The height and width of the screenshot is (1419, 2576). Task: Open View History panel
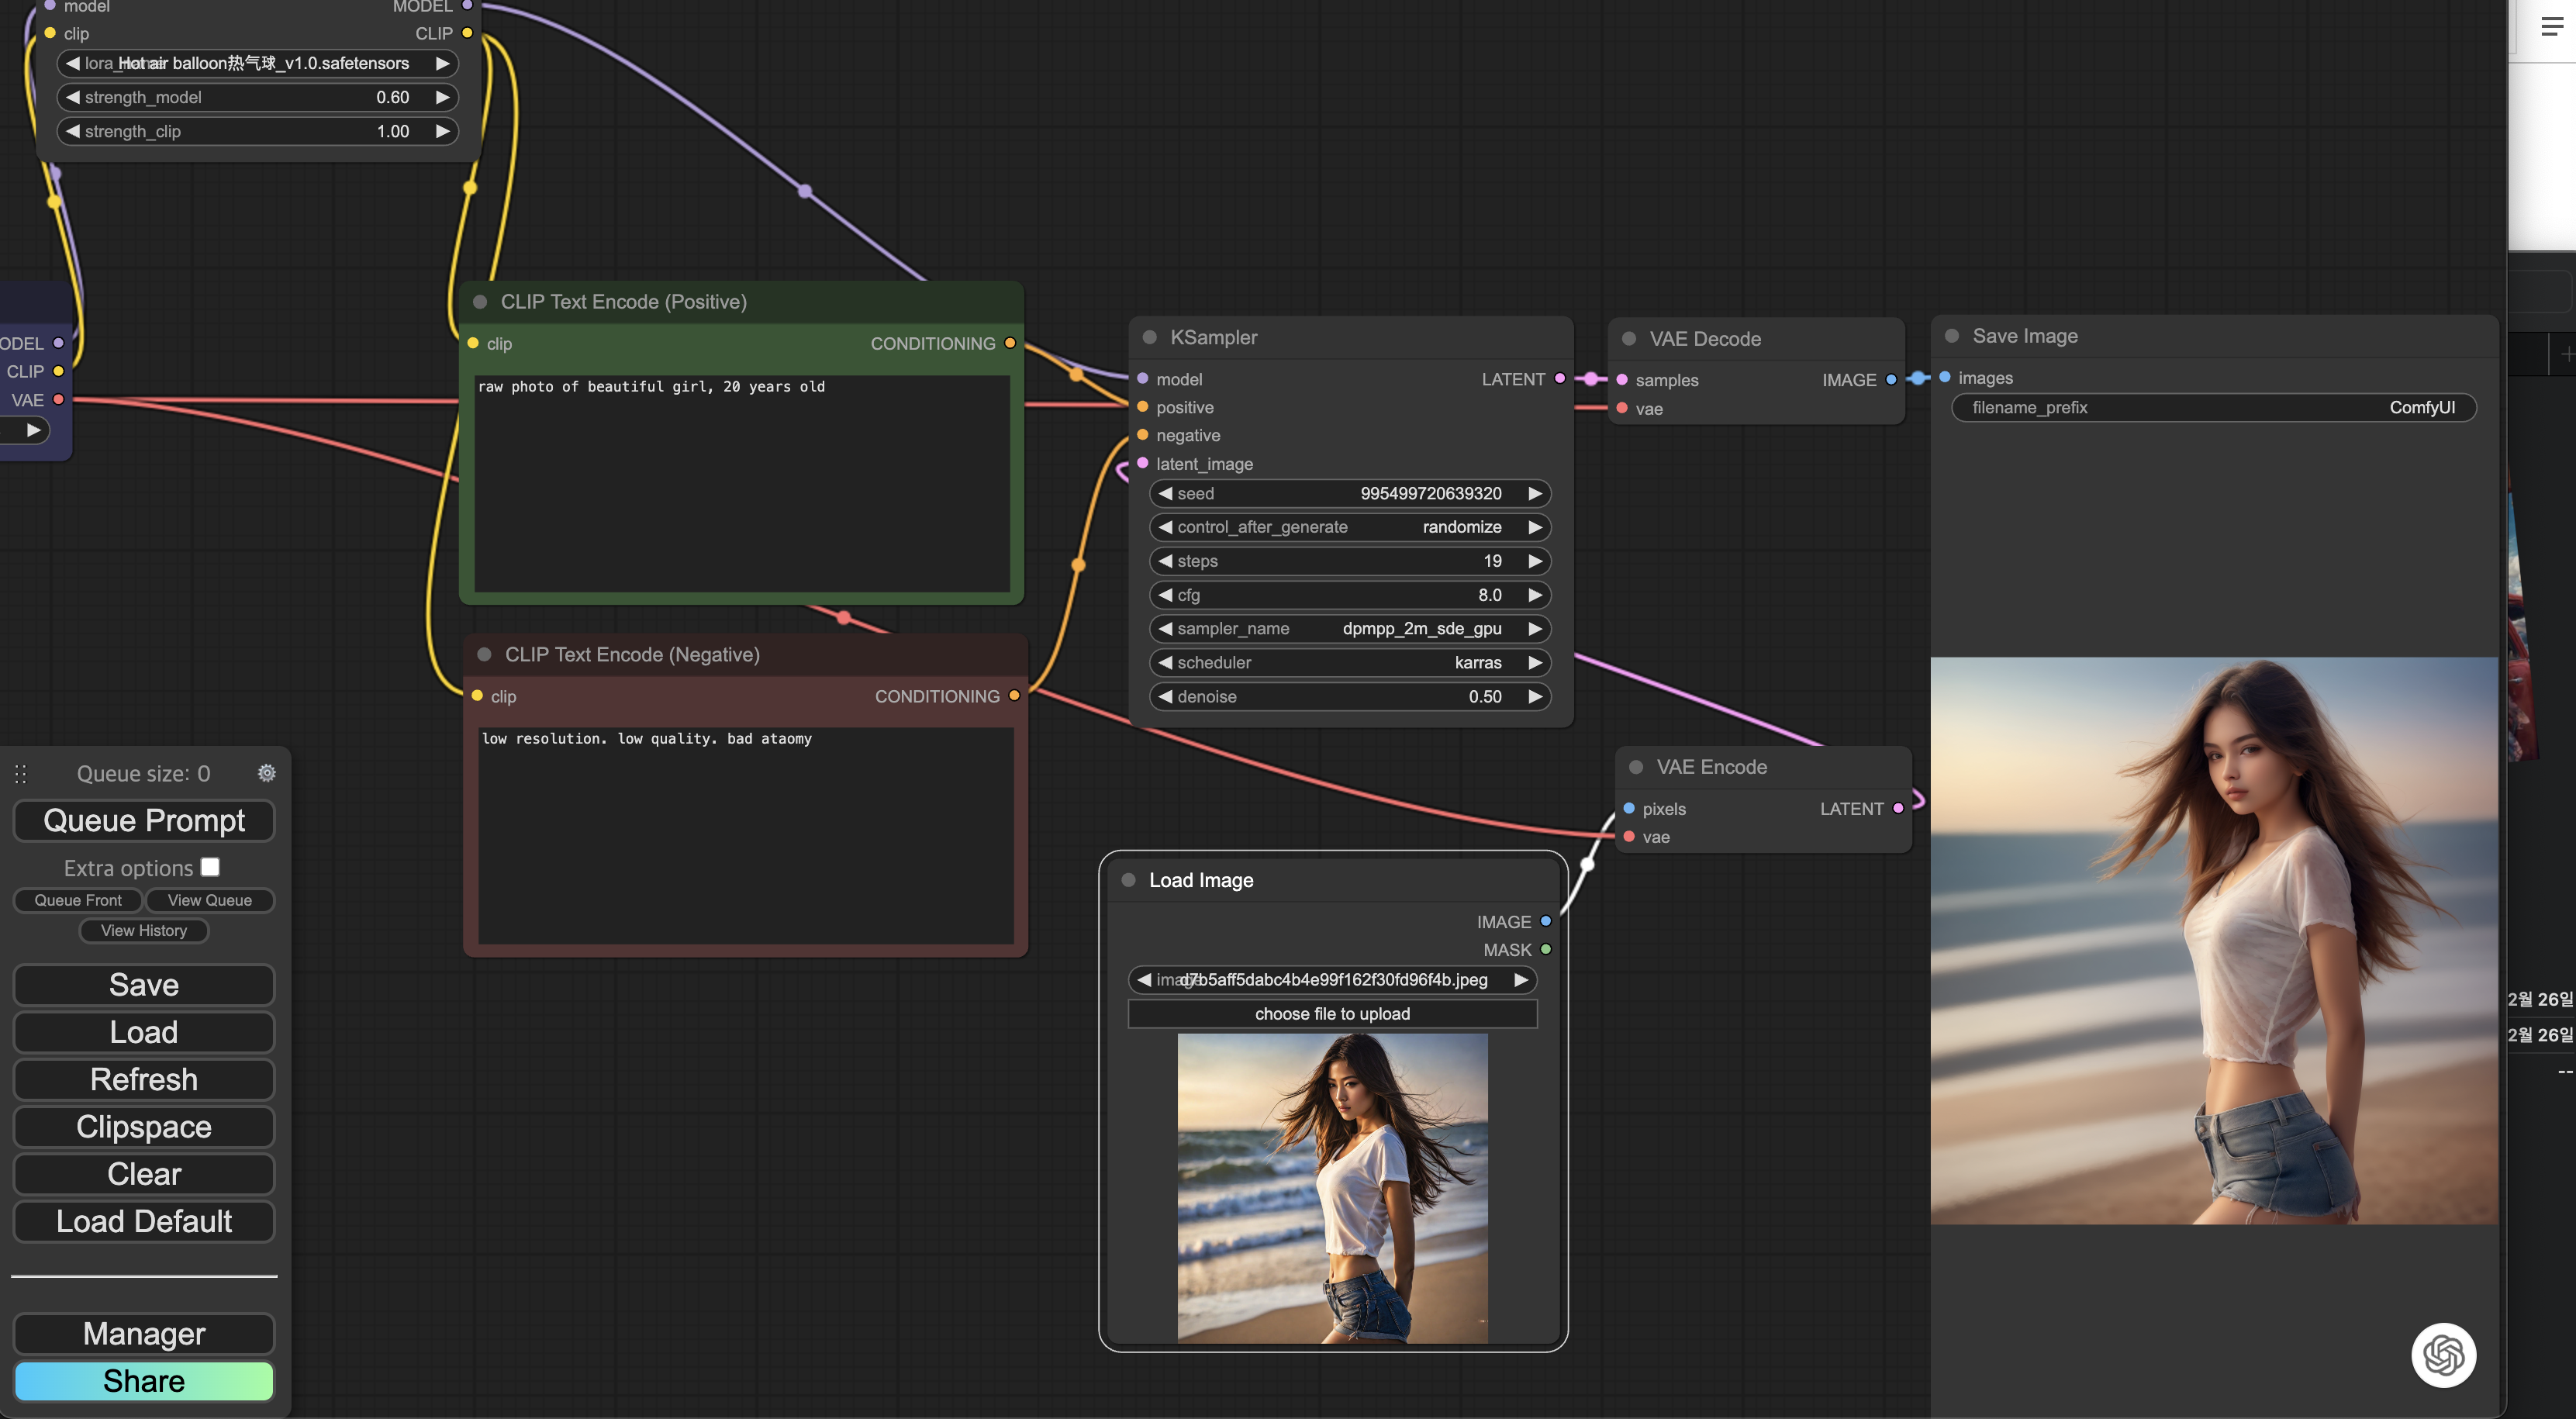click(144, 931)
